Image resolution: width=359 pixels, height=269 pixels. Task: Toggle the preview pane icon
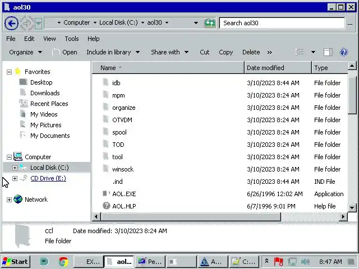pos(328,52)
